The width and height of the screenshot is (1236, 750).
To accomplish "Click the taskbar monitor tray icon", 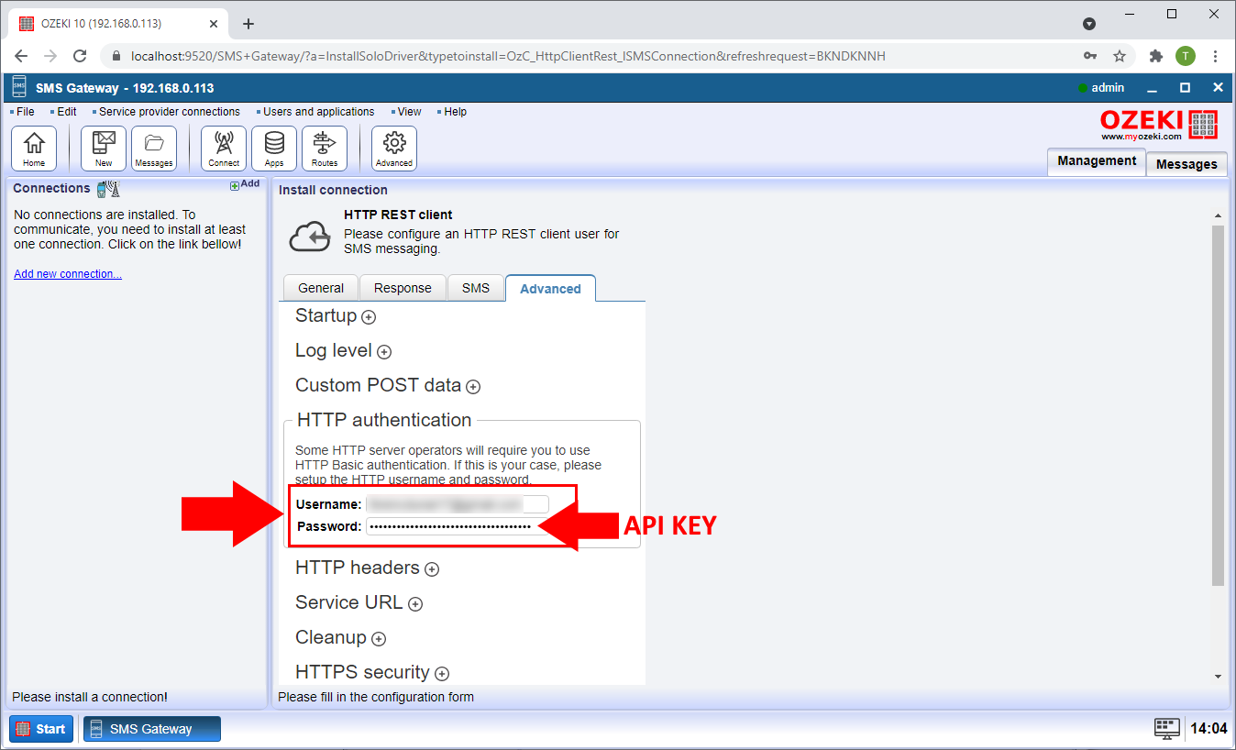I will pyautogui.click(x=1167, y=729).
